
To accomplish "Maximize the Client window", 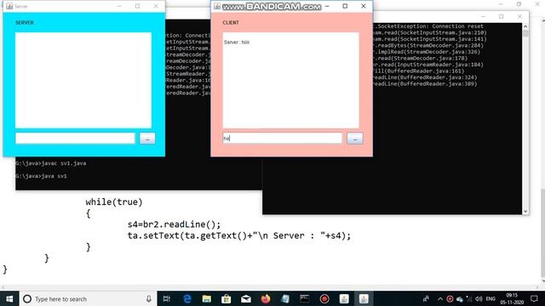I will click(x=345, y=6).
